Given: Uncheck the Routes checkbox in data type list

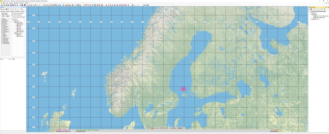Looking at the screenshot, I should [x=2, y=23].
